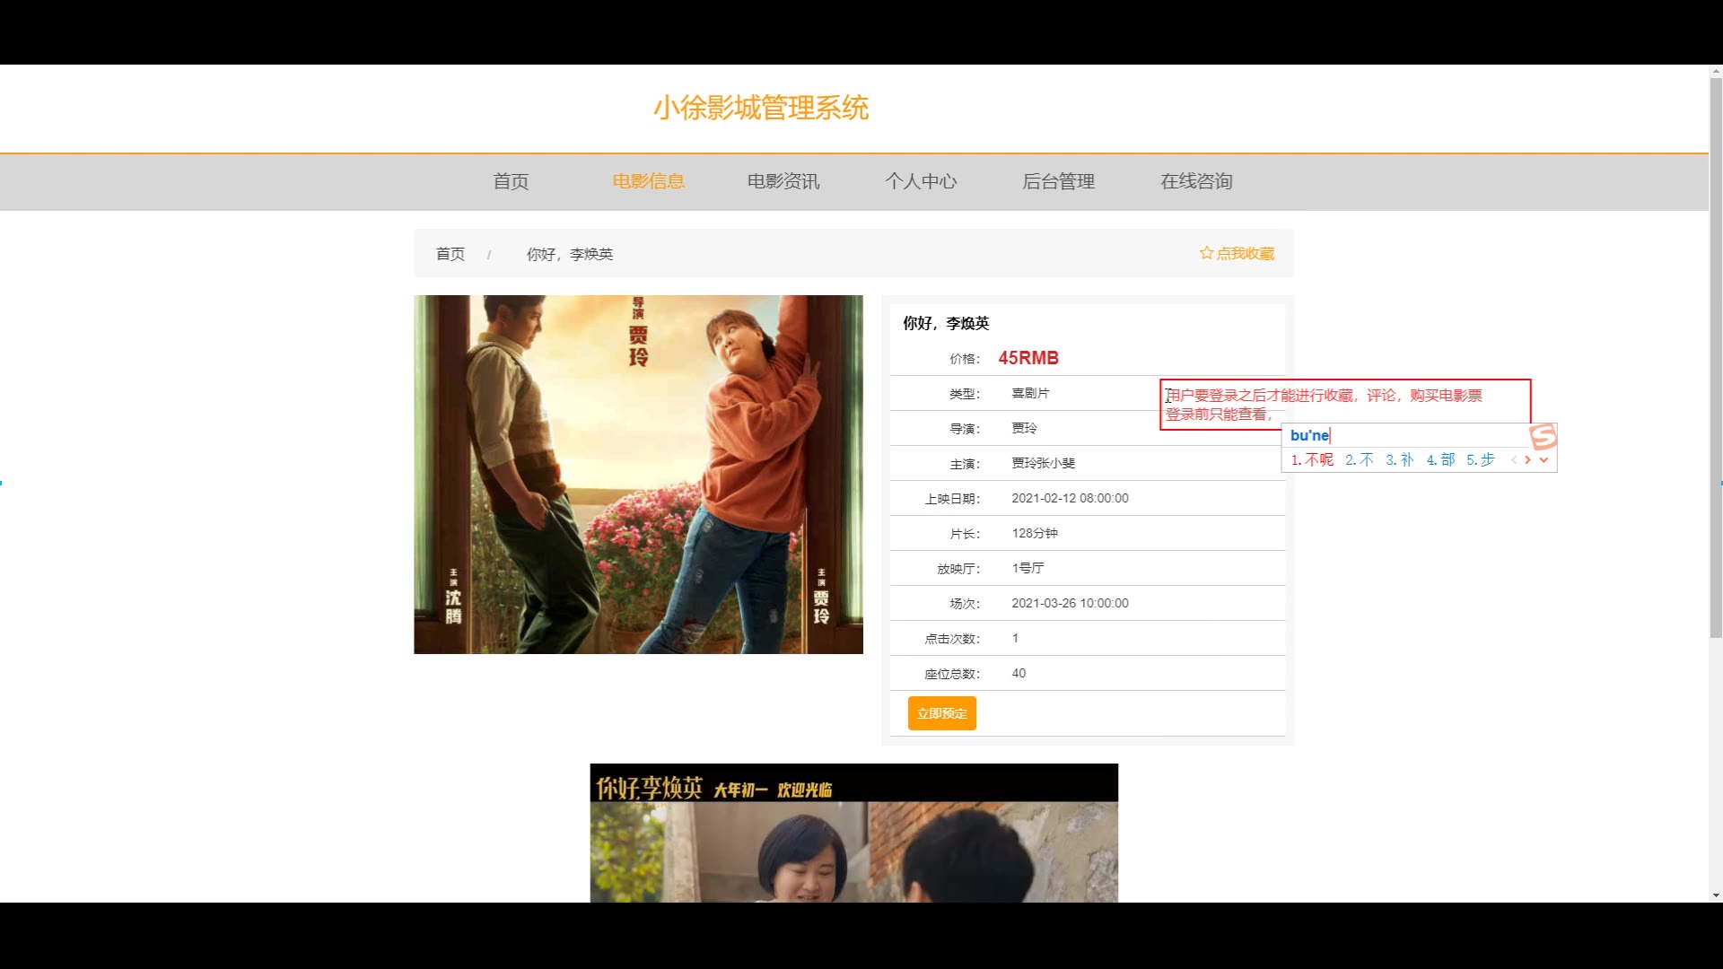1723x969 pixels.
Task: Open the 电影信息 navigation tab
Action: (x=648, y=181)
